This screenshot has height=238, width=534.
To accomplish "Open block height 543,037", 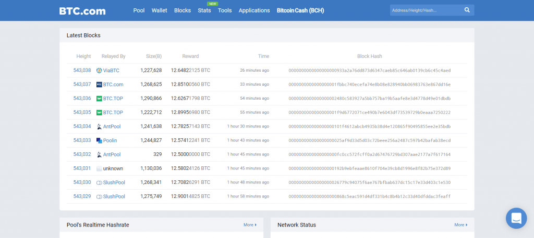I will click(x=82, y=84).
